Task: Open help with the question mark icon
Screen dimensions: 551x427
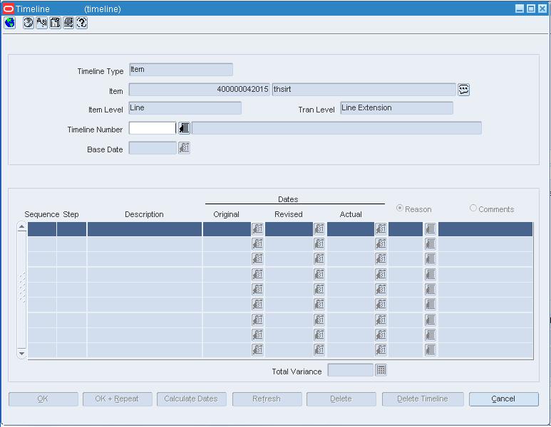Action: [x=81, y=23]
